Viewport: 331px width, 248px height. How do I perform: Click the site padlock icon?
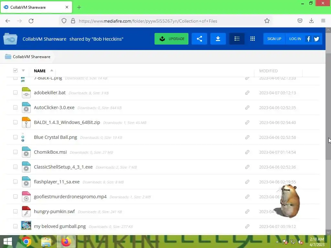[x=73, y=21]
